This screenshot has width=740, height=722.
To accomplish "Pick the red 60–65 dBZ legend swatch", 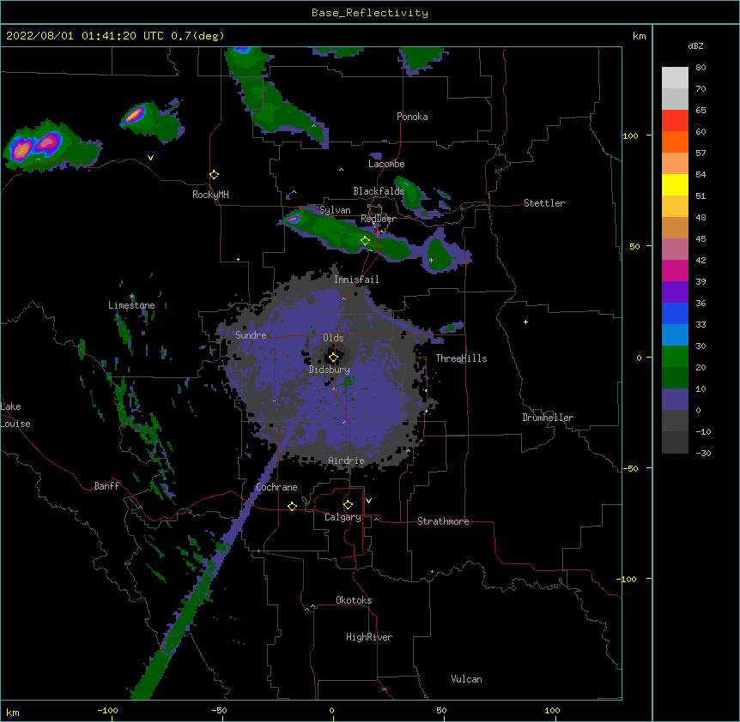I will click(675, 121).
